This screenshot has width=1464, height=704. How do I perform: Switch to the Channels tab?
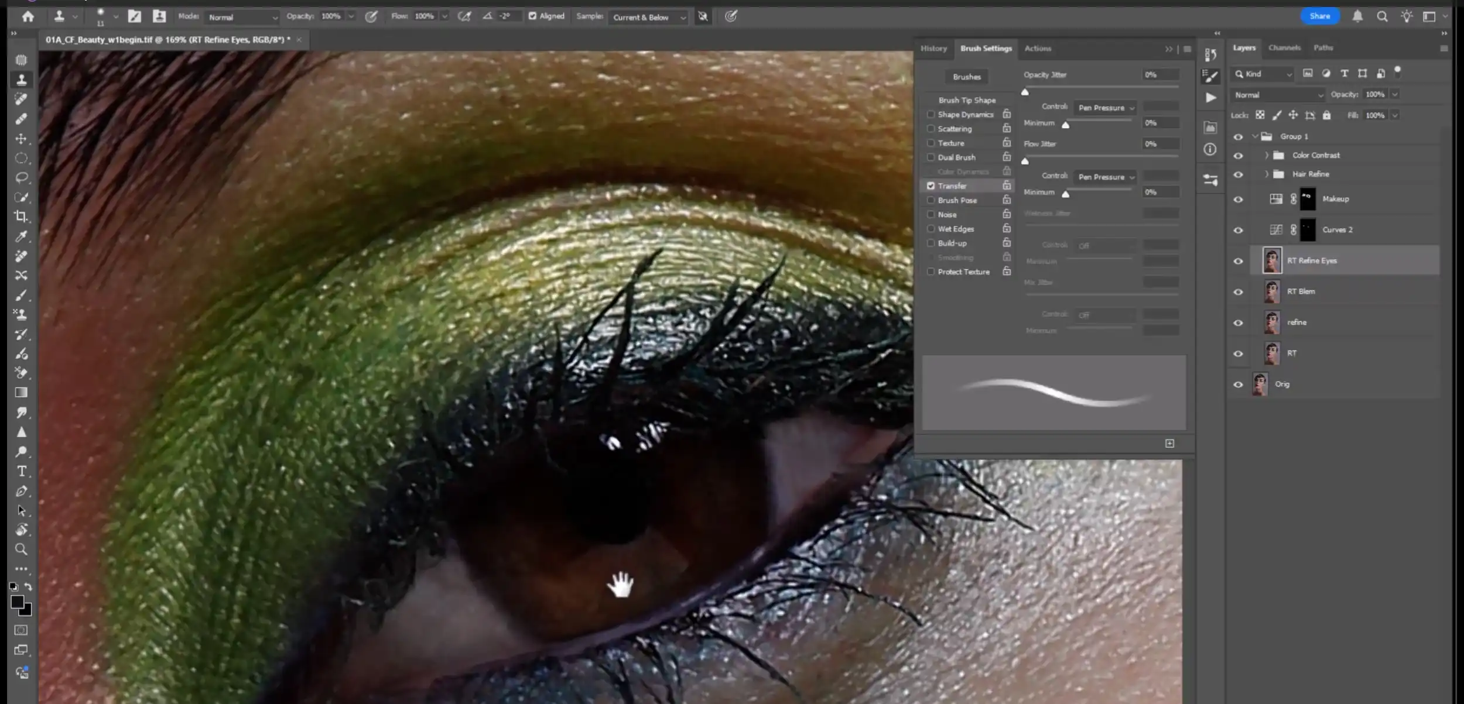[x=1284, y=48]
